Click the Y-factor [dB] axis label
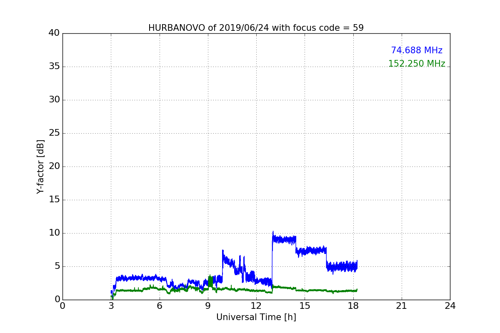500x333 pixels. pyautogui.click(x=40, y=166)
